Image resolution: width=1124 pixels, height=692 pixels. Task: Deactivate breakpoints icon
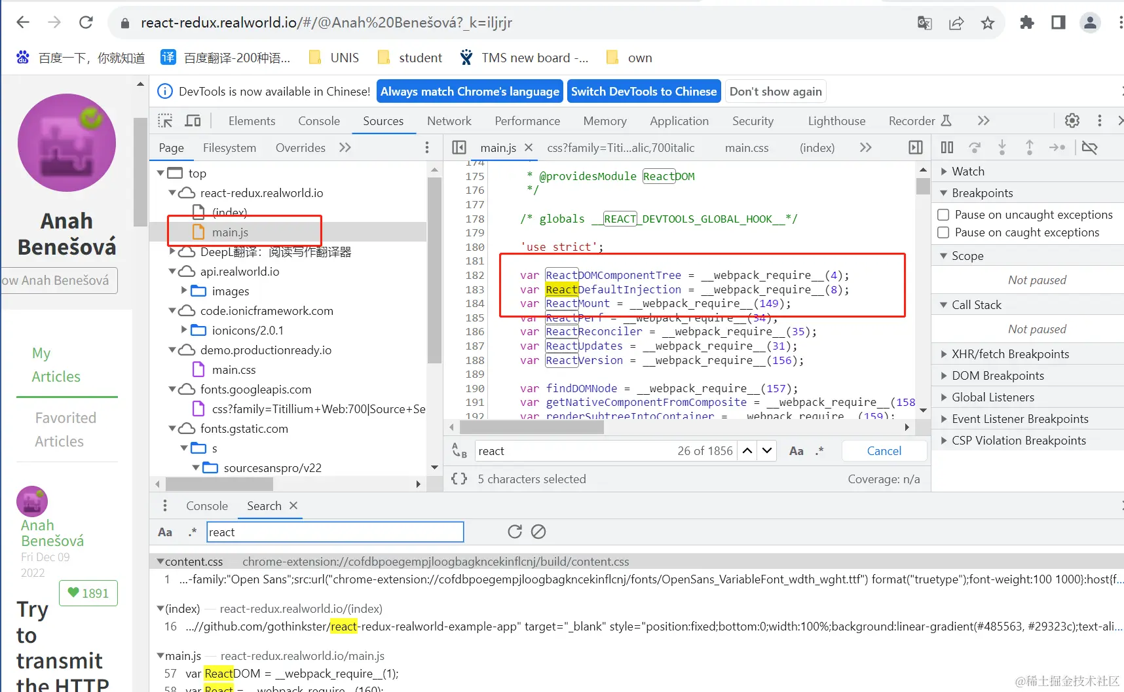click(x=1090, y=147)
